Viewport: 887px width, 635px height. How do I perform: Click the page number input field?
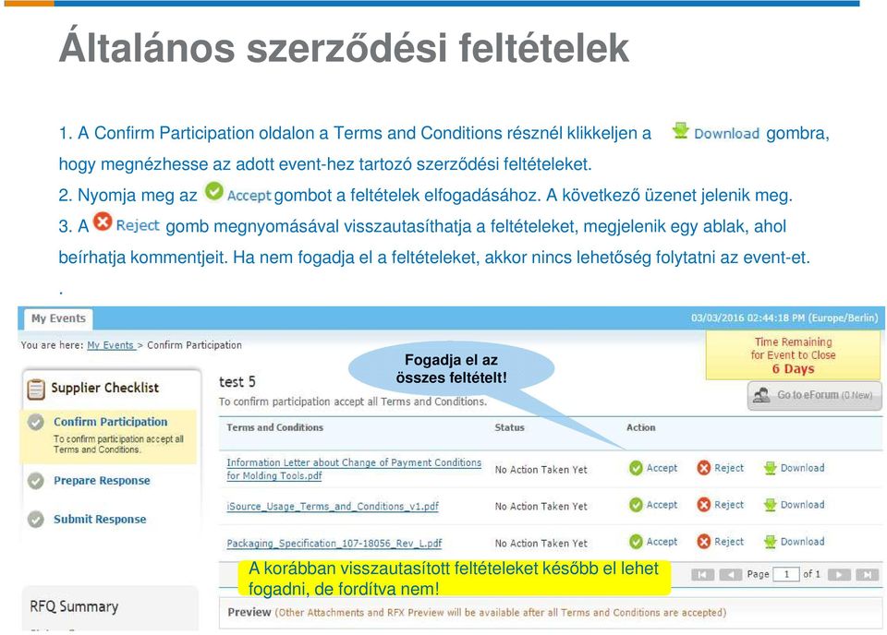(786, 575)
